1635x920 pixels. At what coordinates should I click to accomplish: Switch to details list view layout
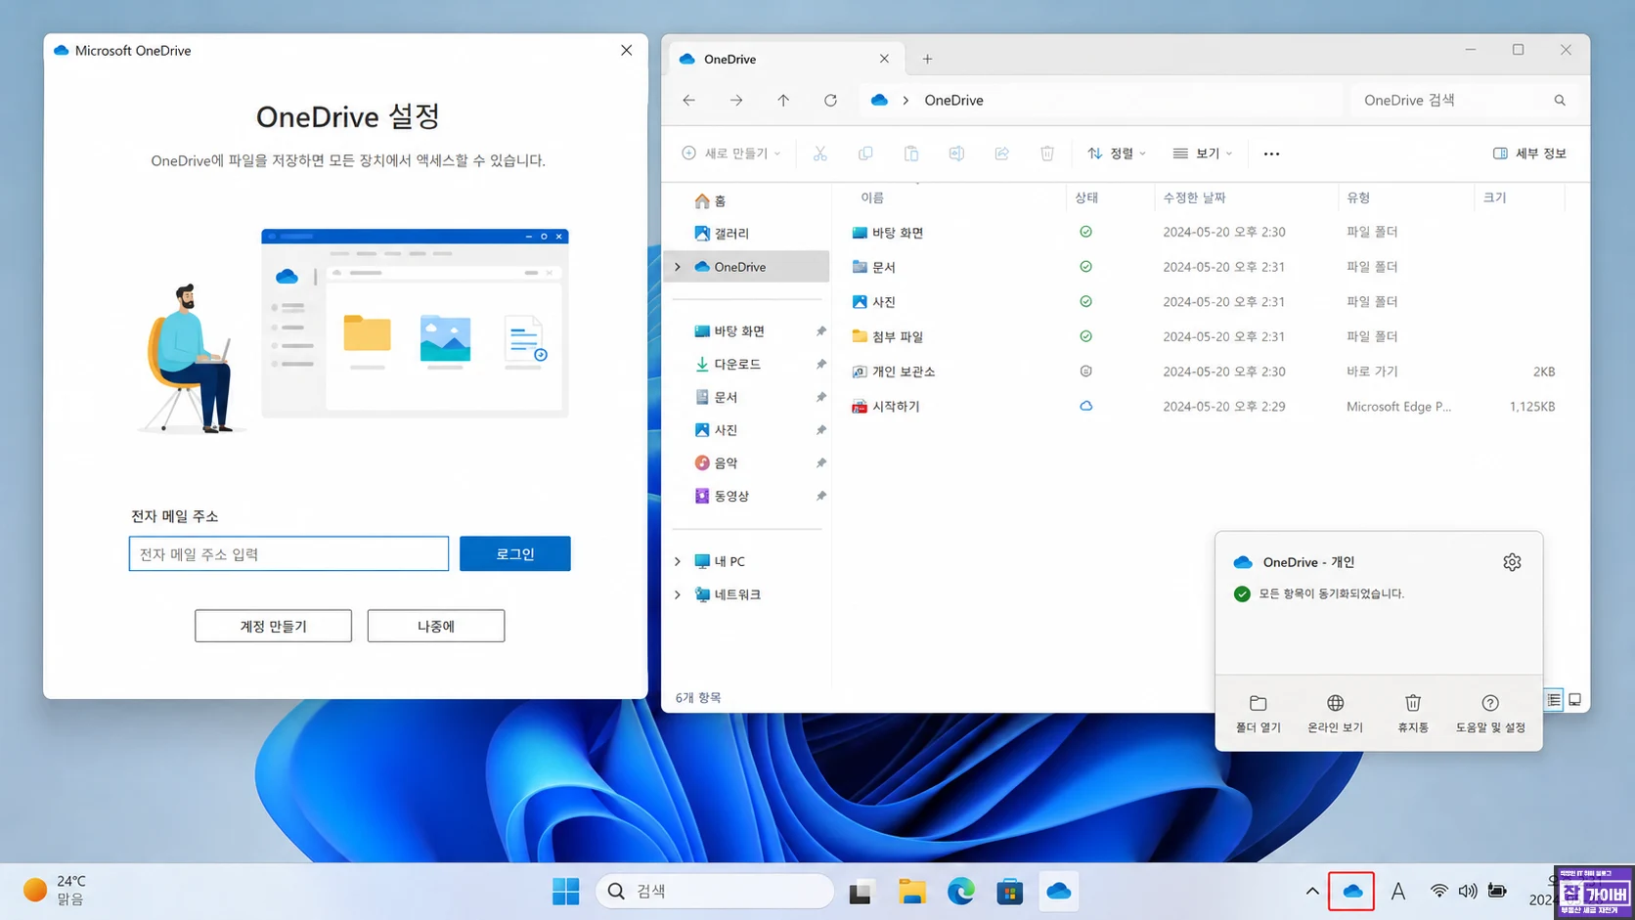coord(1554,700)
